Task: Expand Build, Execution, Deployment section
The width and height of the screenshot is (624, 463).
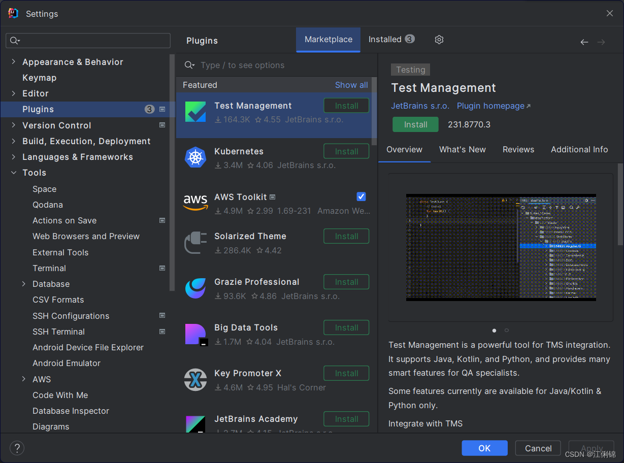Action: click(13, 141)
